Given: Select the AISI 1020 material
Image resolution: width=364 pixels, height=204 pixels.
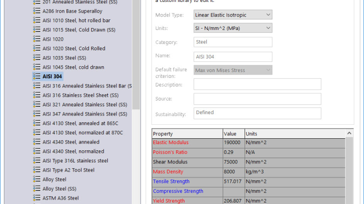Looking at the screenshot, I should [53, 39].
